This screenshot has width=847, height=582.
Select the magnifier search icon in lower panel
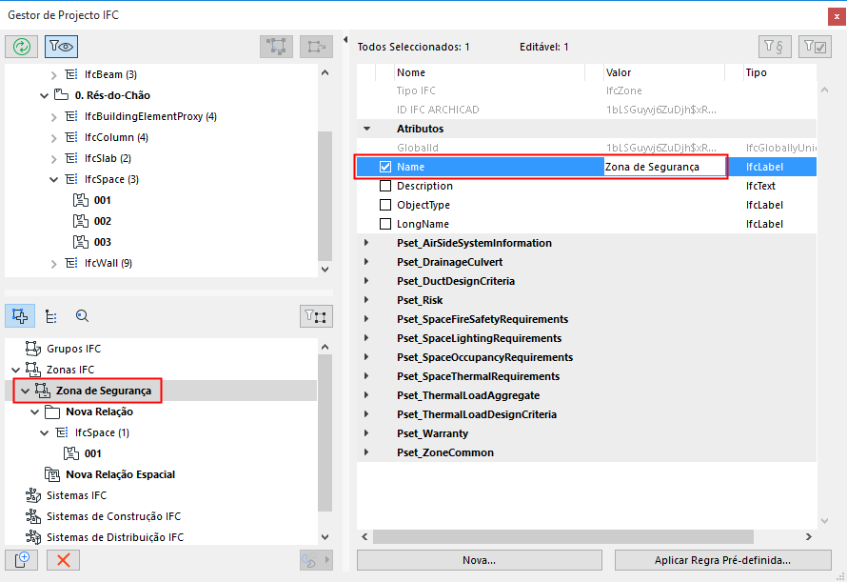(x=81, y=315)
